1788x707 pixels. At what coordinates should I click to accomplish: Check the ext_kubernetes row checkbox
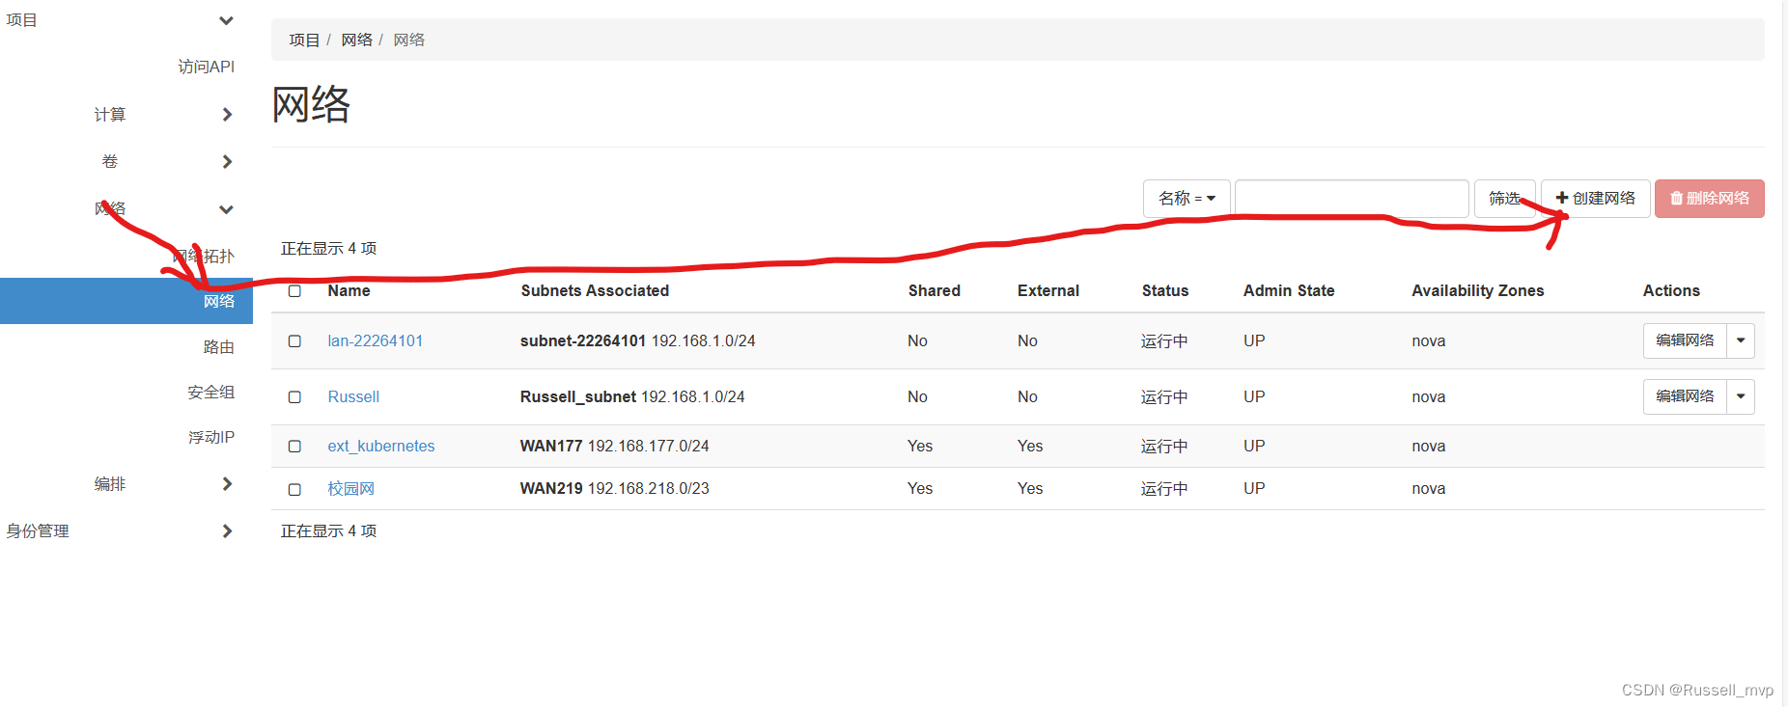294,447
